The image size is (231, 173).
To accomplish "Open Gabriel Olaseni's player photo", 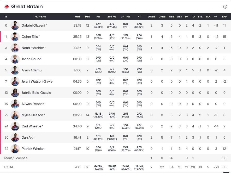I will point(15,26).
